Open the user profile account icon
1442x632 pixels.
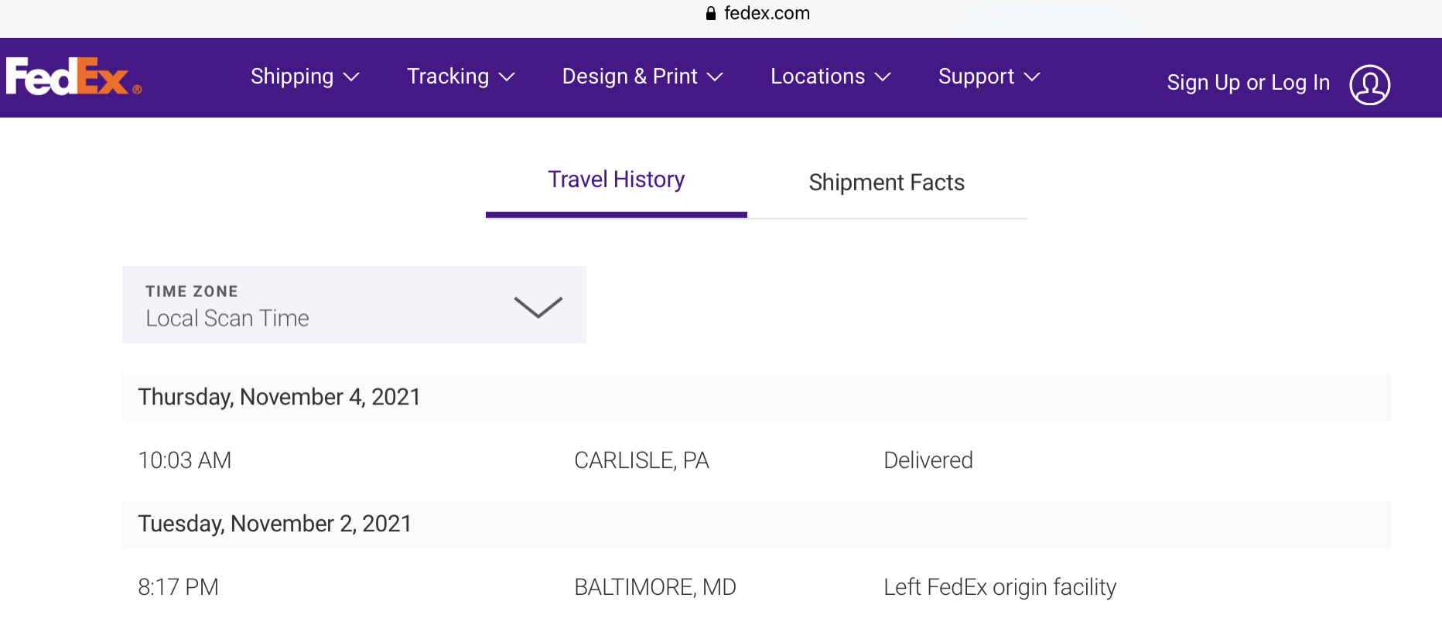[1369, 84]
